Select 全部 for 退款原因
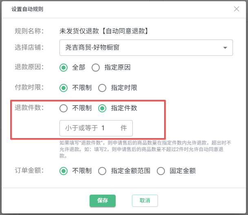The image size is (248, 215). pos(64,68)
